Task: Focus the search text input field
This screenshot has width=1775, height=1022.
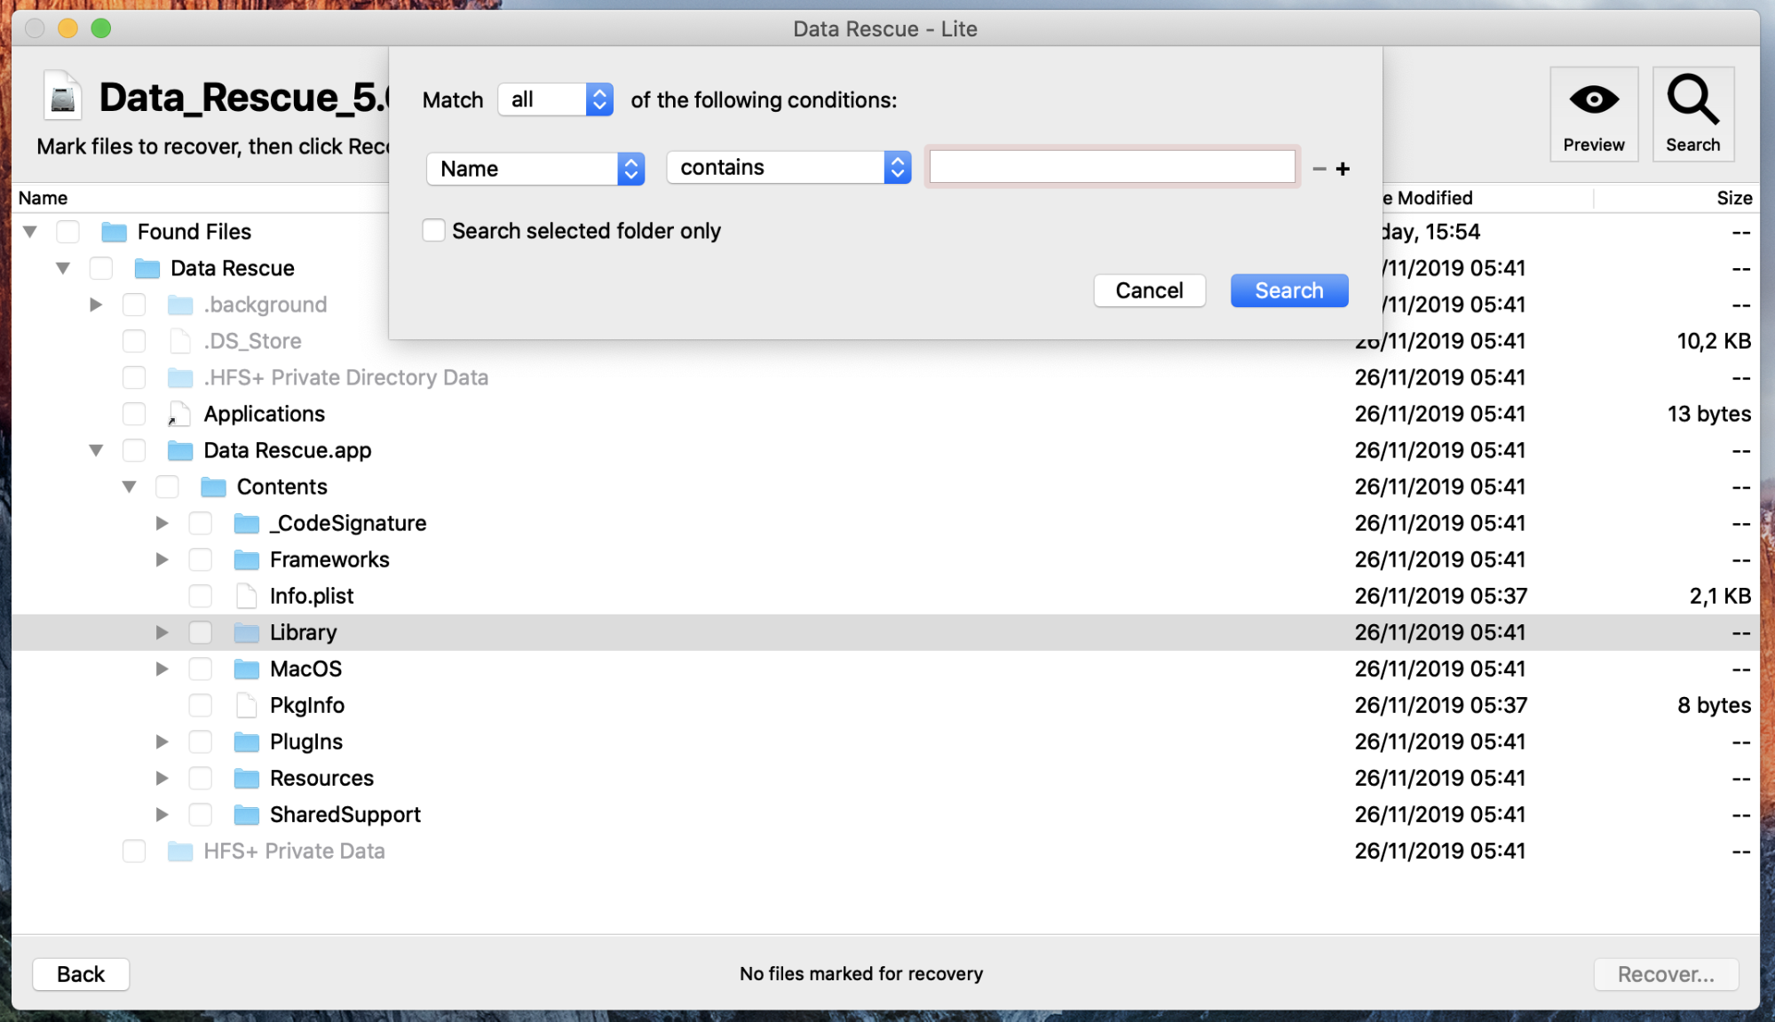Action: click(x=1112, y=167)
